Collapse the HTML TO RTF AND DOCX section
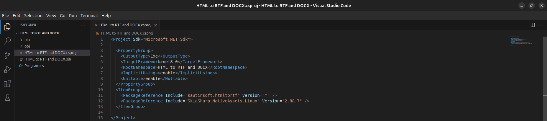 pyautogui.click(x=40, y=33)
